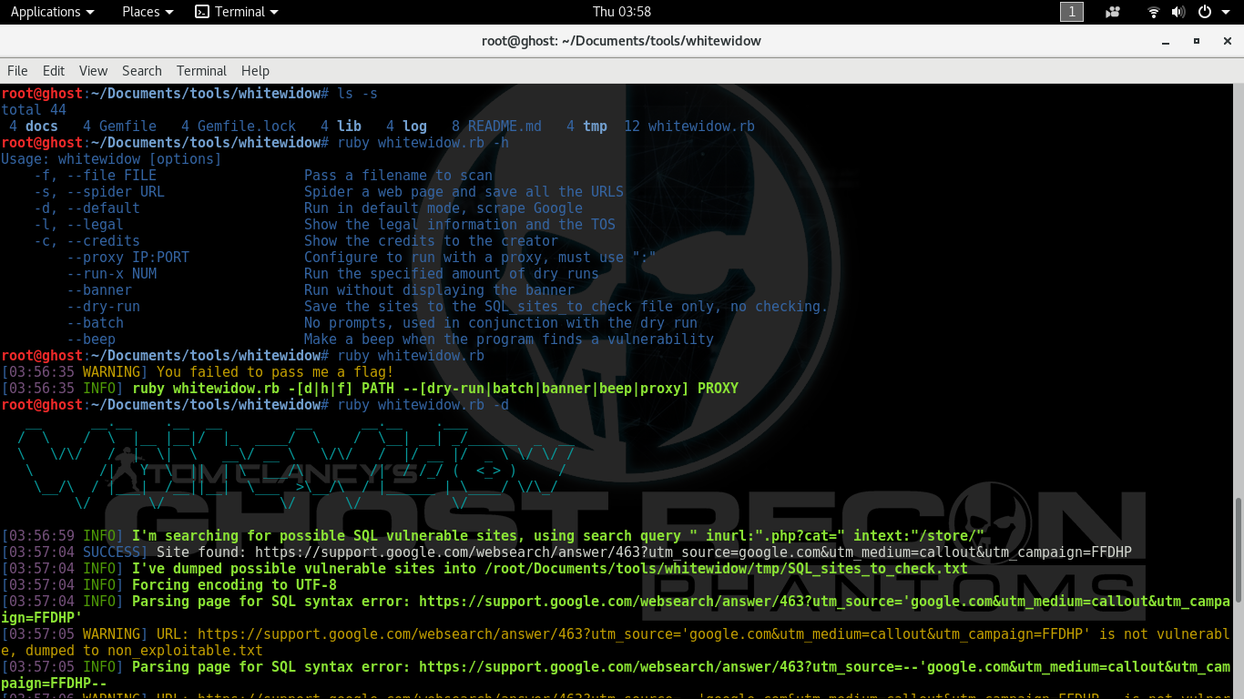Image resolution: width=1244 pixels, height=699 pixels.
Task: Click 'You failed to pass me a flag!' warning
Action: click(275, 372)
